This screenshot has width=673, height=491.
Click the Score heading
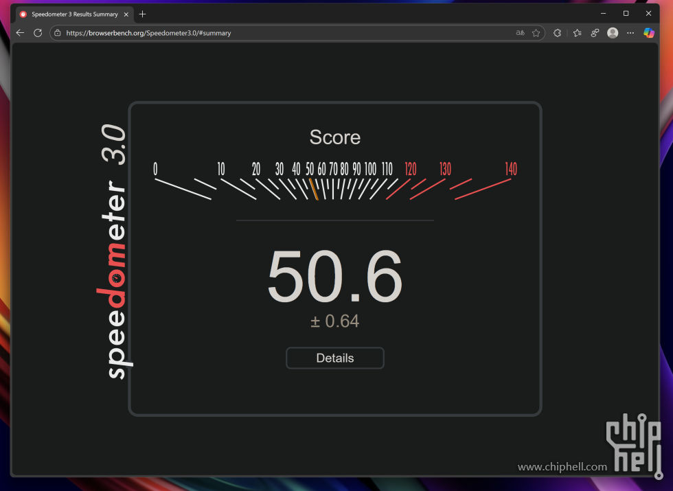pos(335,137)
